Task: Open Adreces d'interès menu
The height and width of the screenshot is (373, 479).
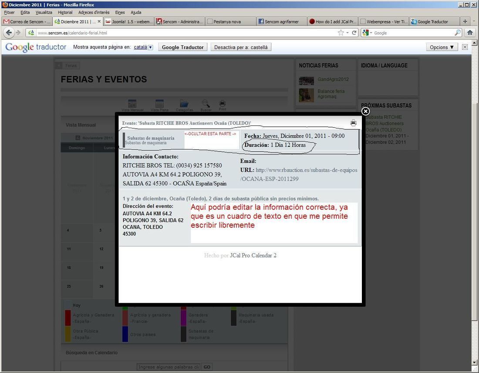Action: [94, 12]
